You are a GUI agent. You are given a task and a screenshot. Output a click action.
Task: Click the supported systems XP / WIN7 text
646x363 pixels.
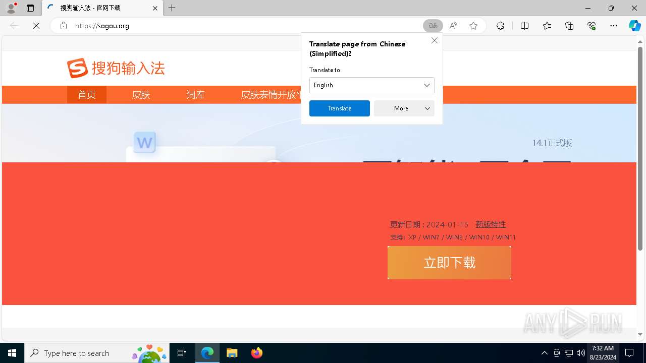click(453, 237)
